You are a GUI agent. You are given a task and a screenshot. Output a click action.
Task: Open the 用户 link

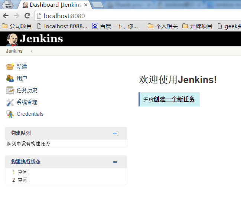(22, 79)
